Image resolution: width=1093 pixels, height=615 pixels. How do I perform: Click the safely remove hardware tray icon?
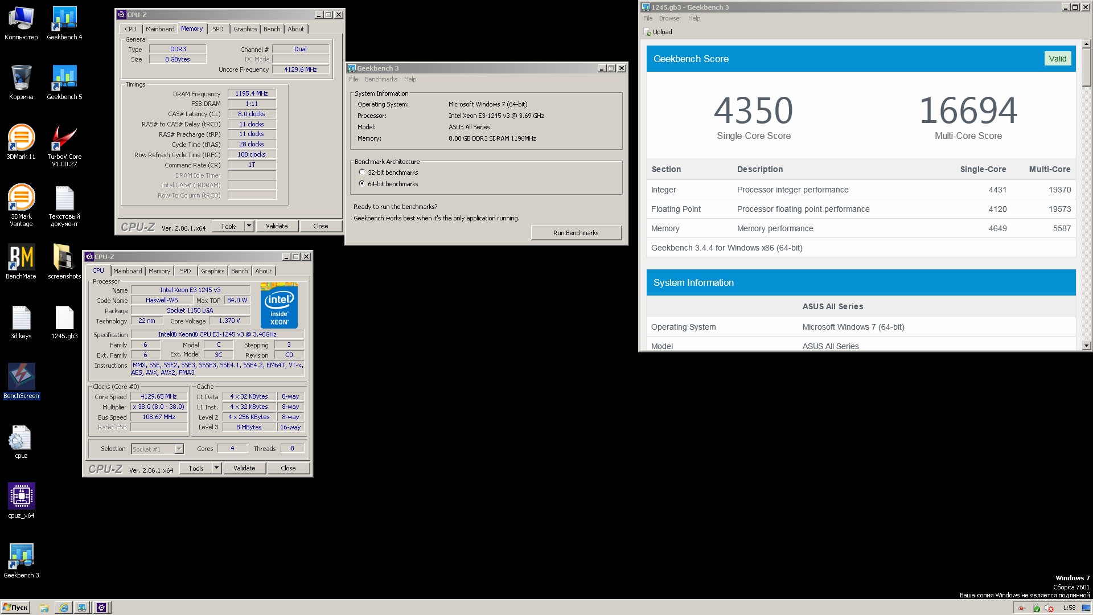[1036, 608]
